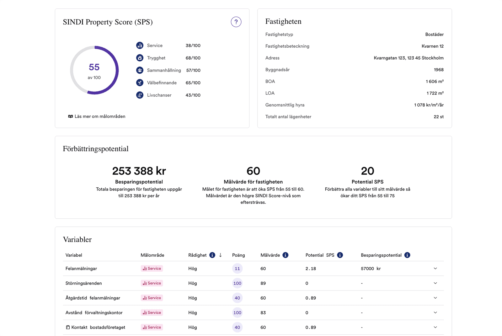Open the SPS help question mark icon
502x336 pixels.
pos(236,22)
